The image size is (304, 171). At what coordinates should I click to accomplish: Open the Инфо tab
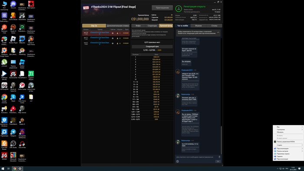coord(138,26)
